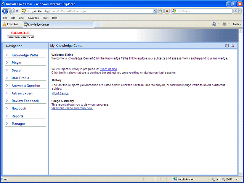
Task: Open User Profile in navigation
Action: [x=20, y=78]
